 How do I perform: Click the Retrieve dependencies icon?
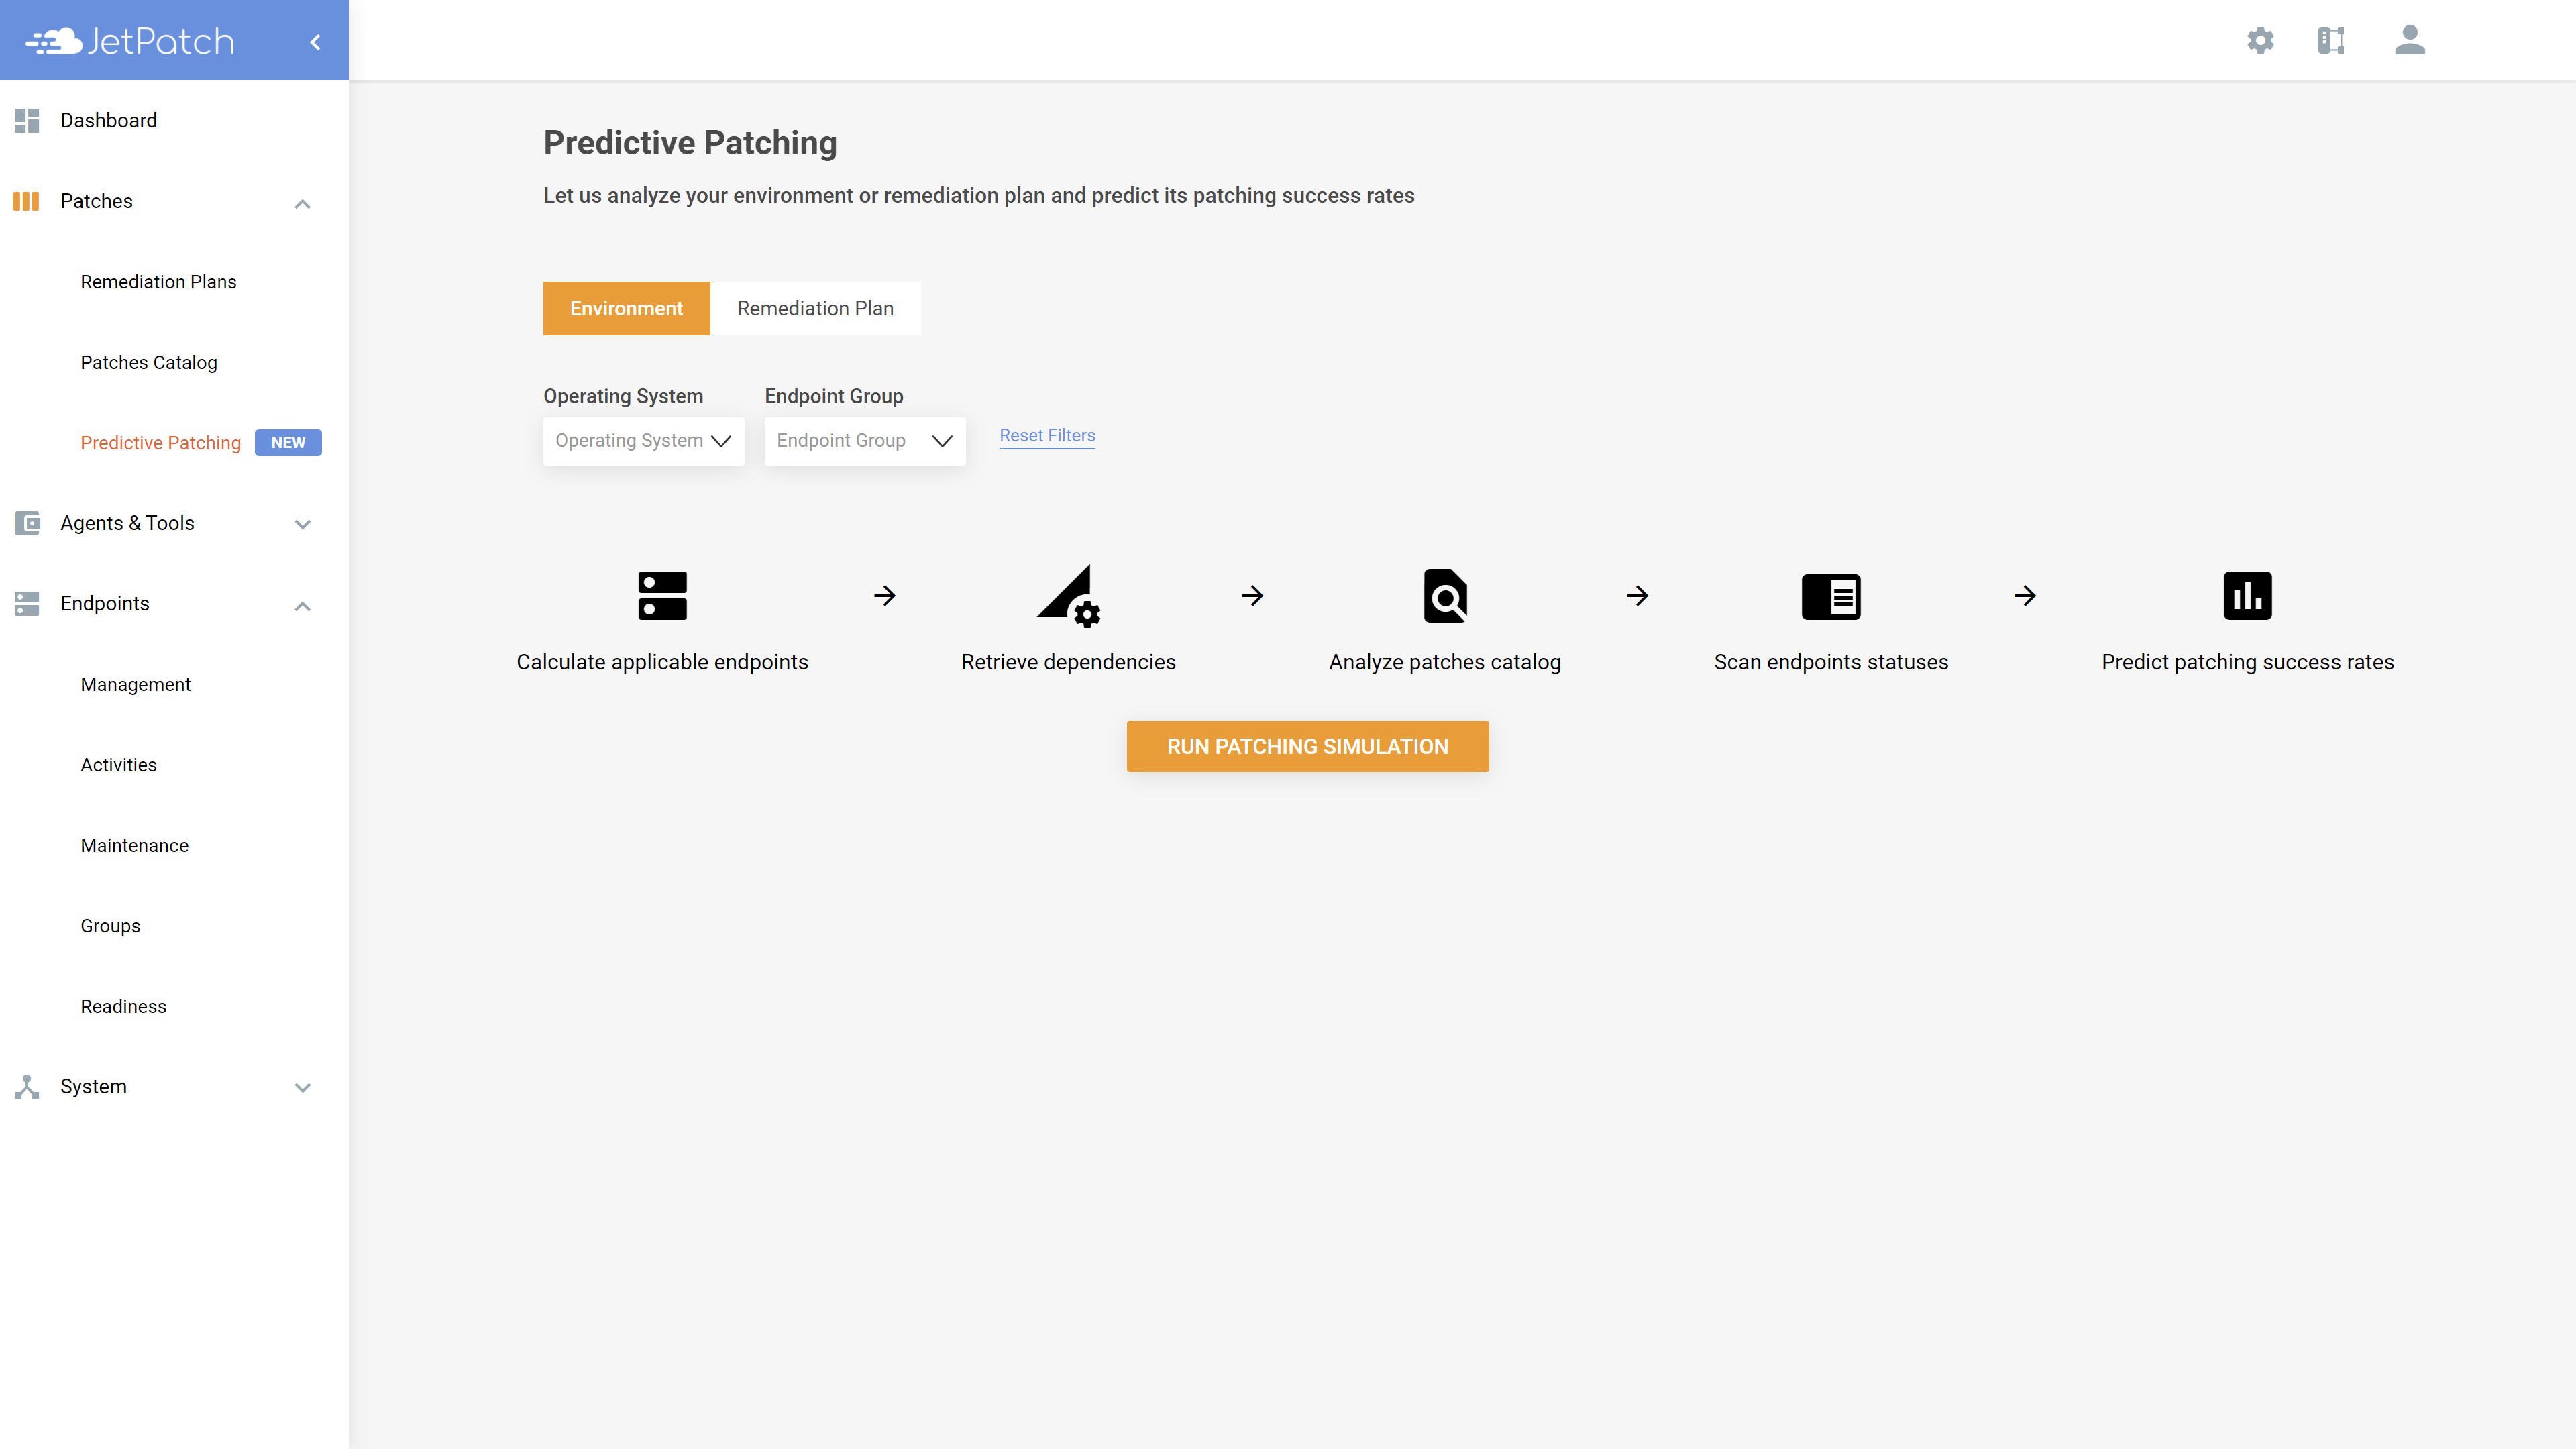[1069, 596]
